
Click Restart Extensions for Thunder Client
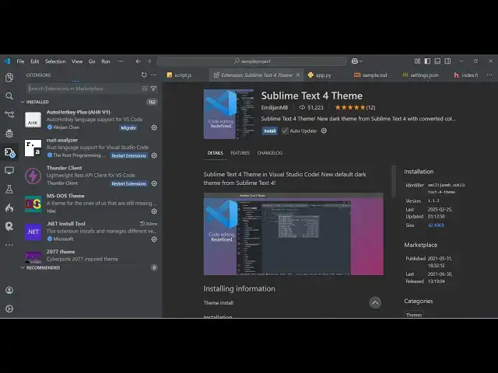point(129,183)
